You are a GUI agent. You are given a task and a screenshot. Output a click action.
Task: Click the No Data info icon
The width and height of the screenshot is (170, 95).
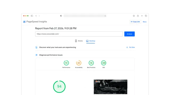127,47
